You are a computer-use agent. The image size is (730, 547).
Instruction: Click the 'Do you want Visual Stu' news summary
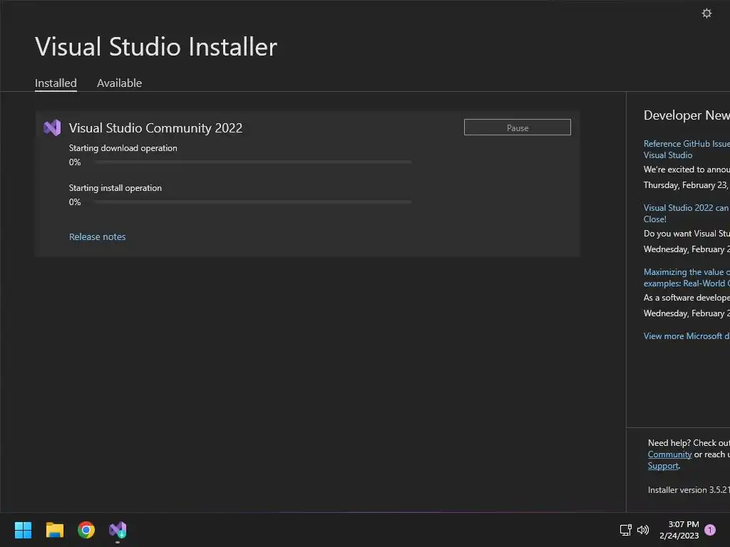[x=687, y=234]
